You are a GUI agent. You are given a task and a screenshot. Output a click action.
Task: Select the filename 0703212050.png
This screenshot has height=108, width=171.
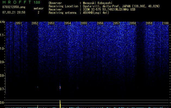coord(14,7)
